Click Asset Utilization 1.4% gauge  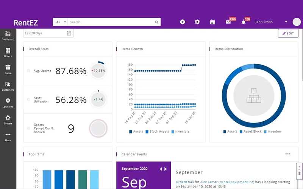pyautogui.click(x=98, y=99)
